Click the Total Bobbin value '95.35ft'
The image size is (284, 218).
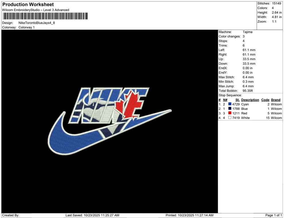click(248, 91)
